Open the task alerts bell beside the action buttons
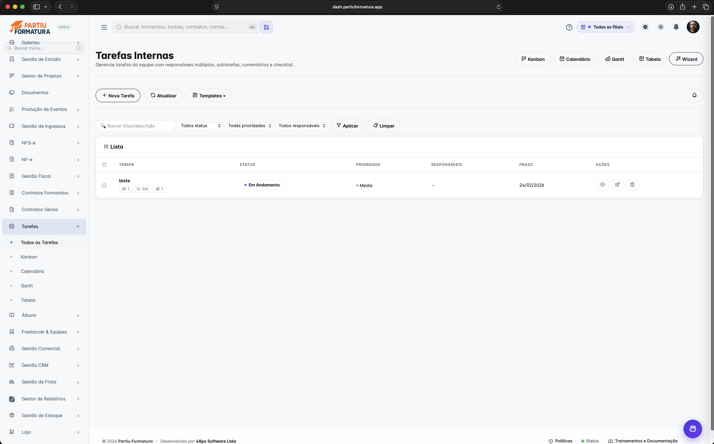Screen dimensions: 714x444 tap(694, 95)
